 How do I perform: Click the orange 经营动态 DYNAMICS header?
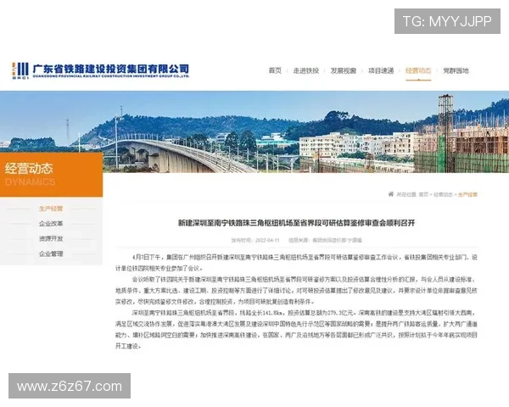click(x=51, y=175)
